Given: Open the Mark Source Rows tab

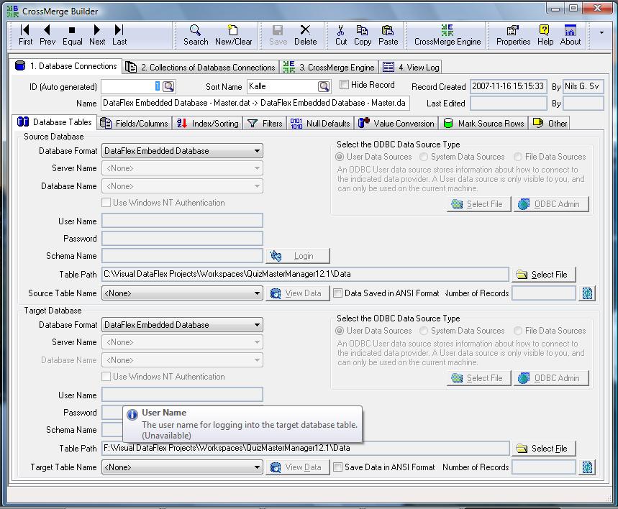Looking at the screenshot, I should tap(483, 124).
